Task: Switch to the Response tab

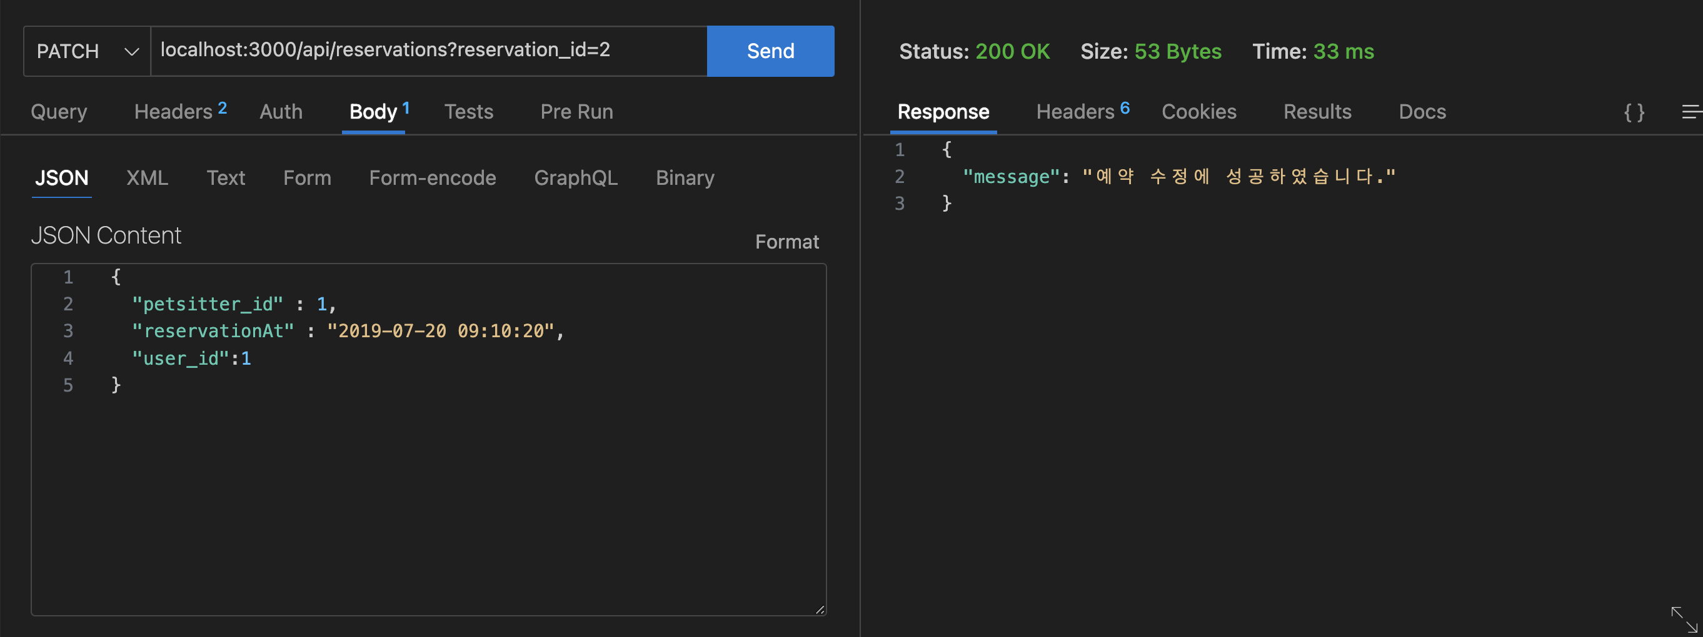Action: [943, 112]
